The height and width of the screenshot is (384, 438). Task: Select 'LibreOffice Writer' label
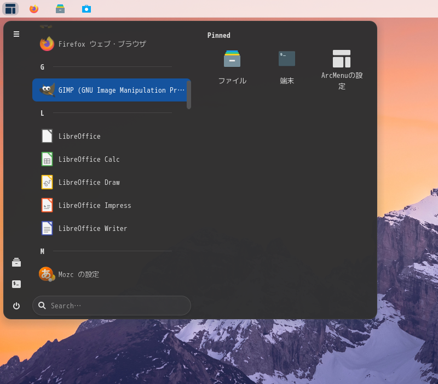[x=93, y=228]
